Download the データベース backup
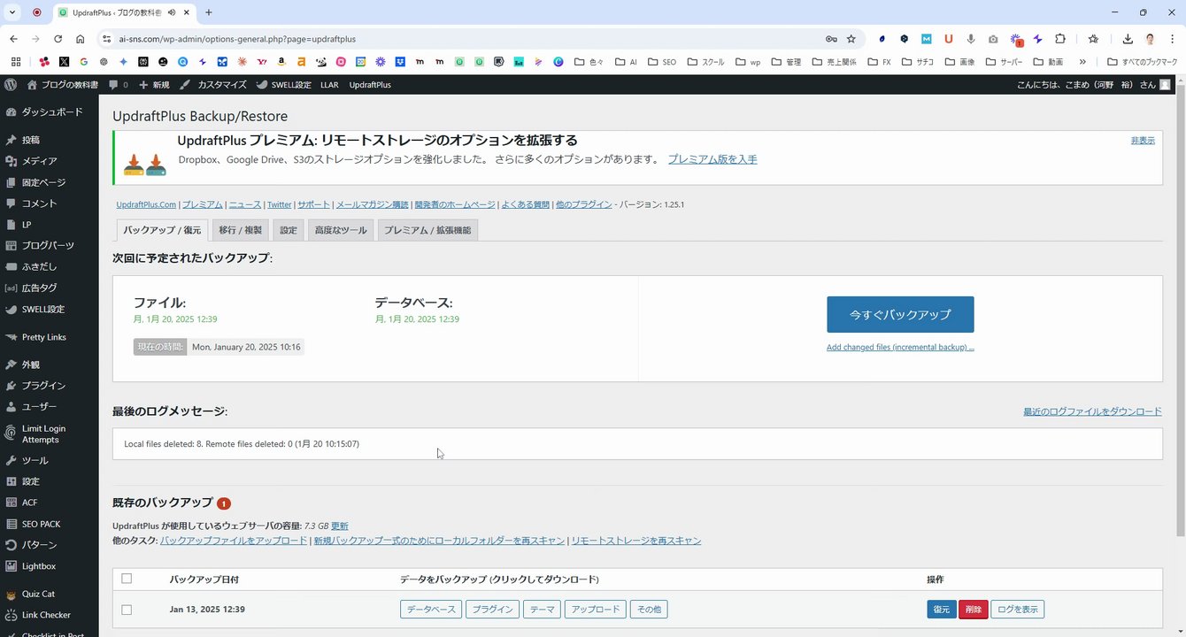This screenshot has width=1186, height=637. tap(431, 610)
